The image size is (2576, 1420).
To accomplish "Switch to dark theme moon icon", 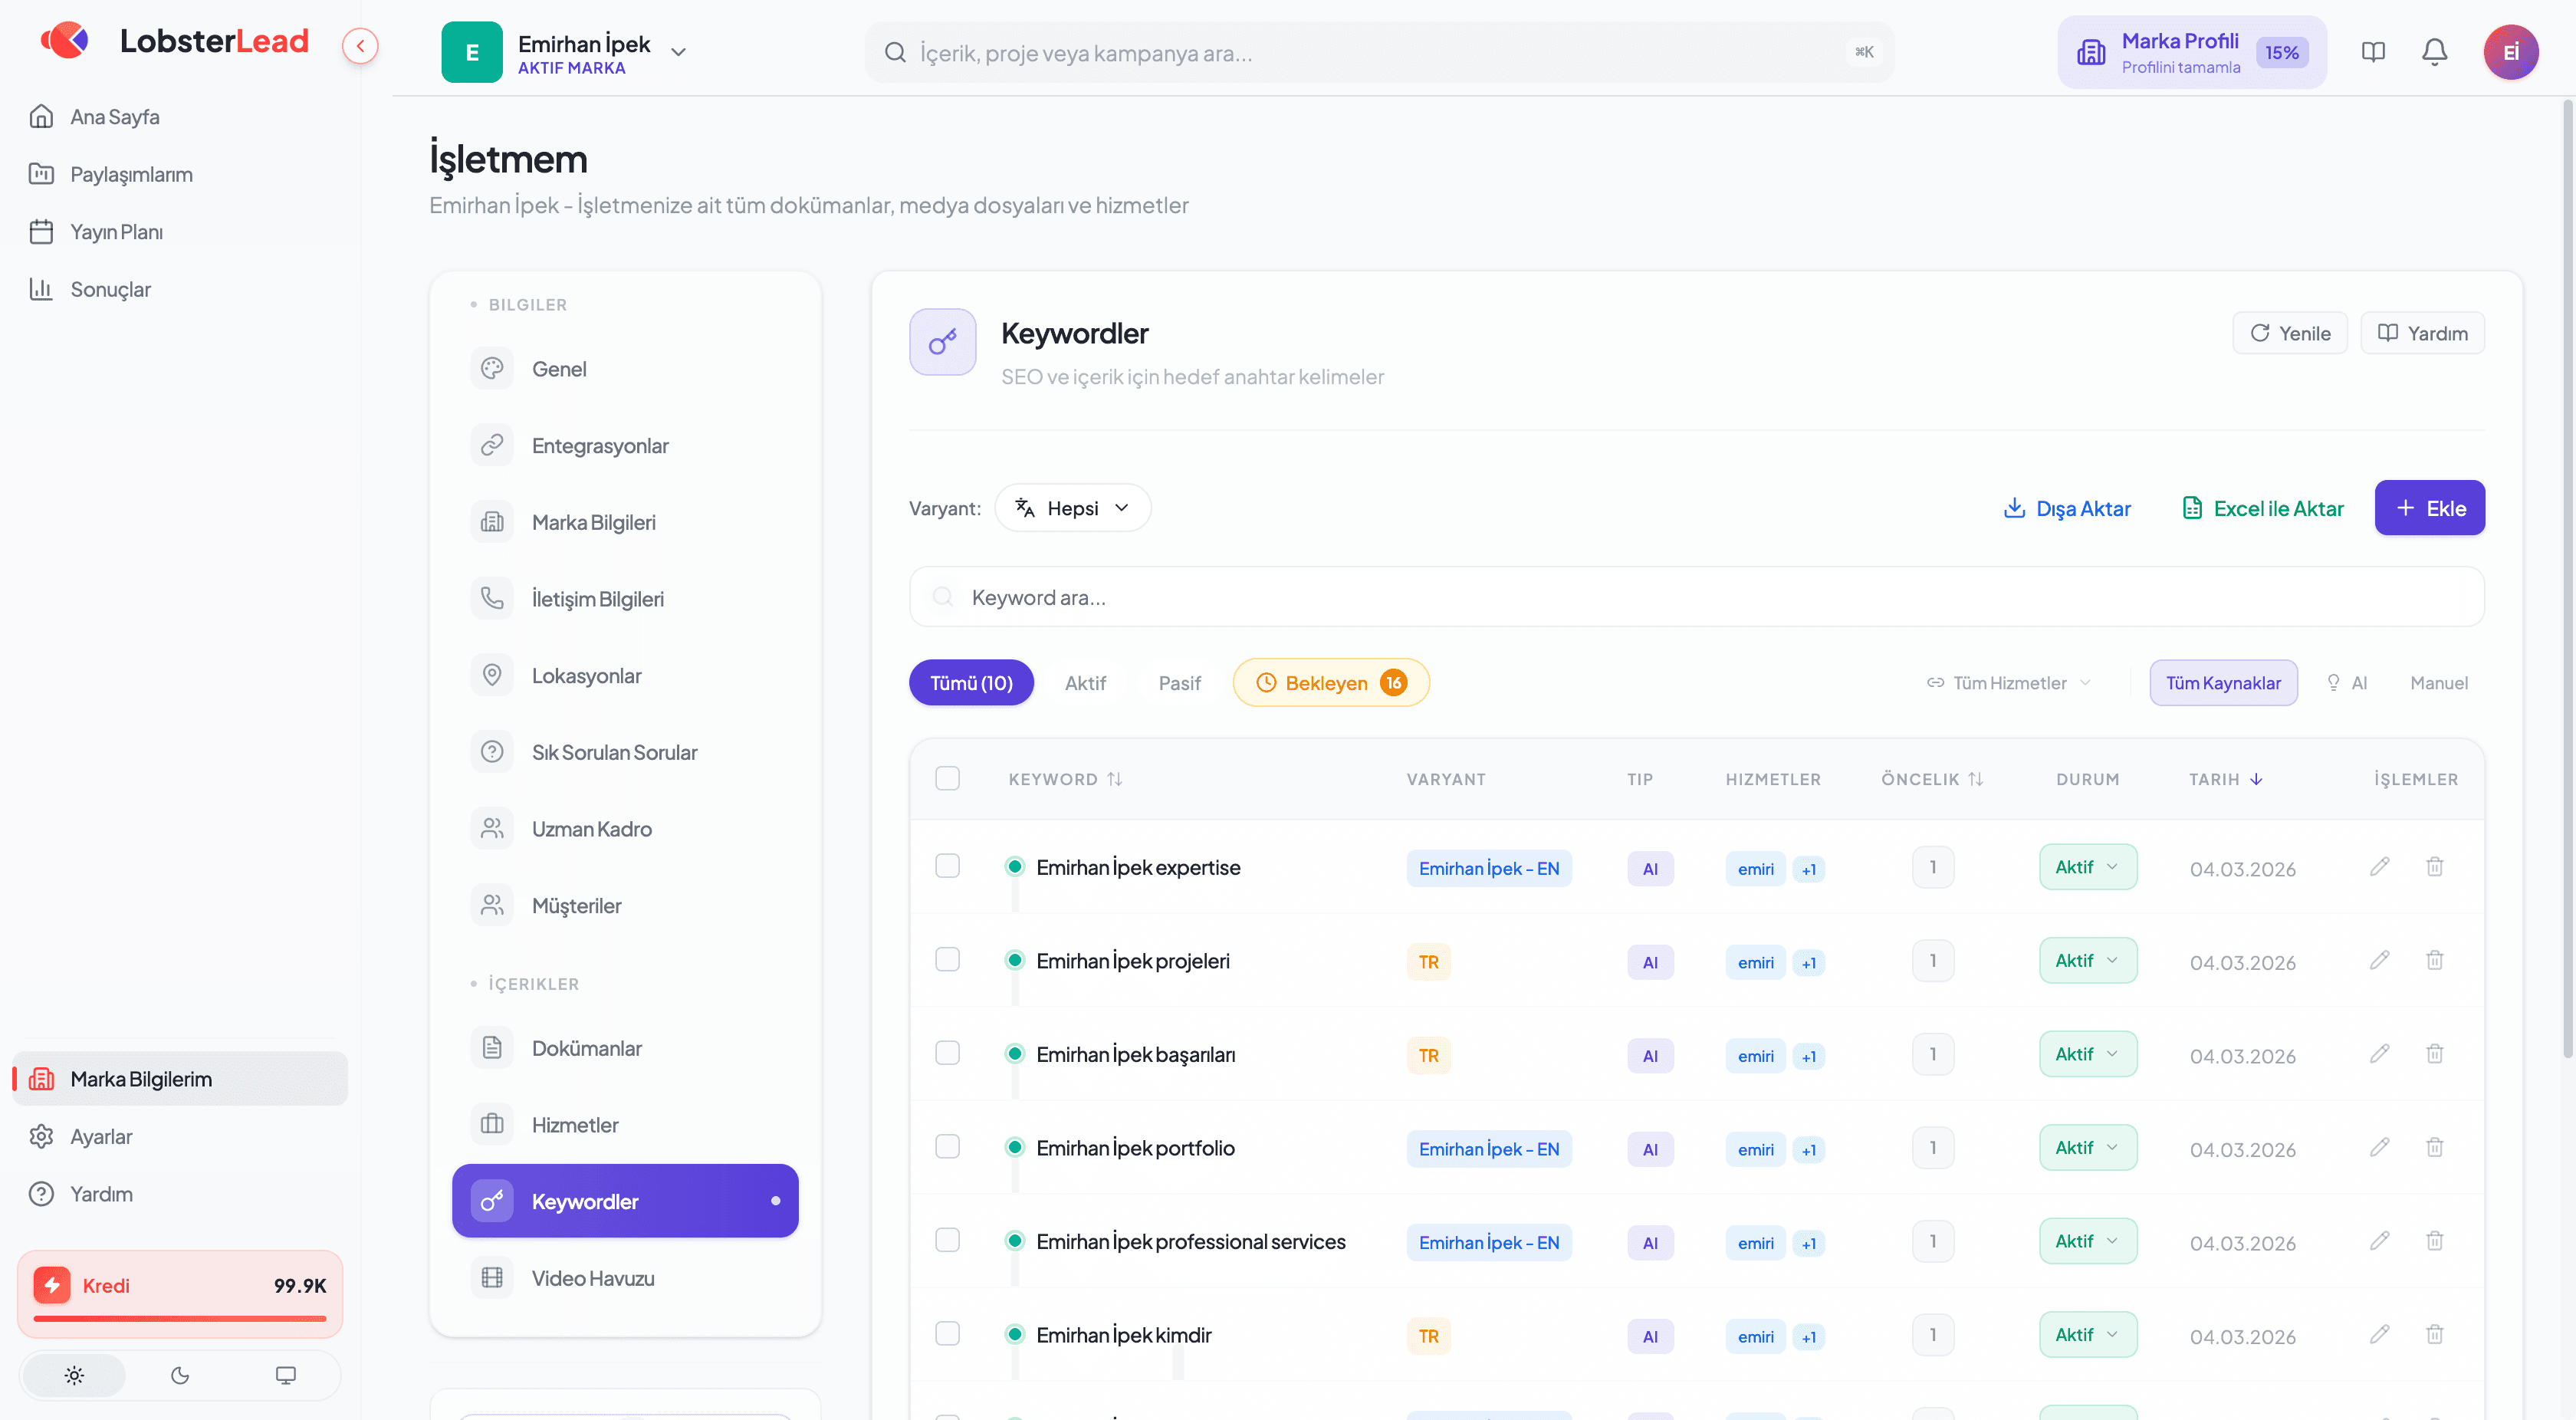I will click(x=180, y=1375).
